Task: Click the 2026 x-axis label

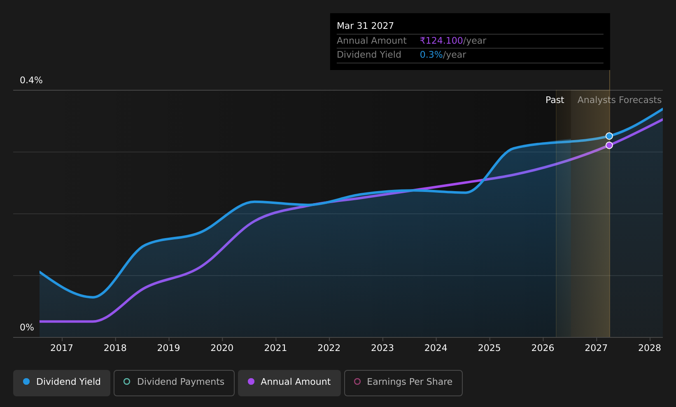Action: (543, 348)
